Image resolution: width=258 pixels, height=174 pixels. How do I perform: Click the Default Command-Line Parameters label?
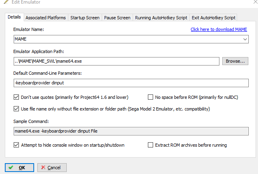pos(47,73)
